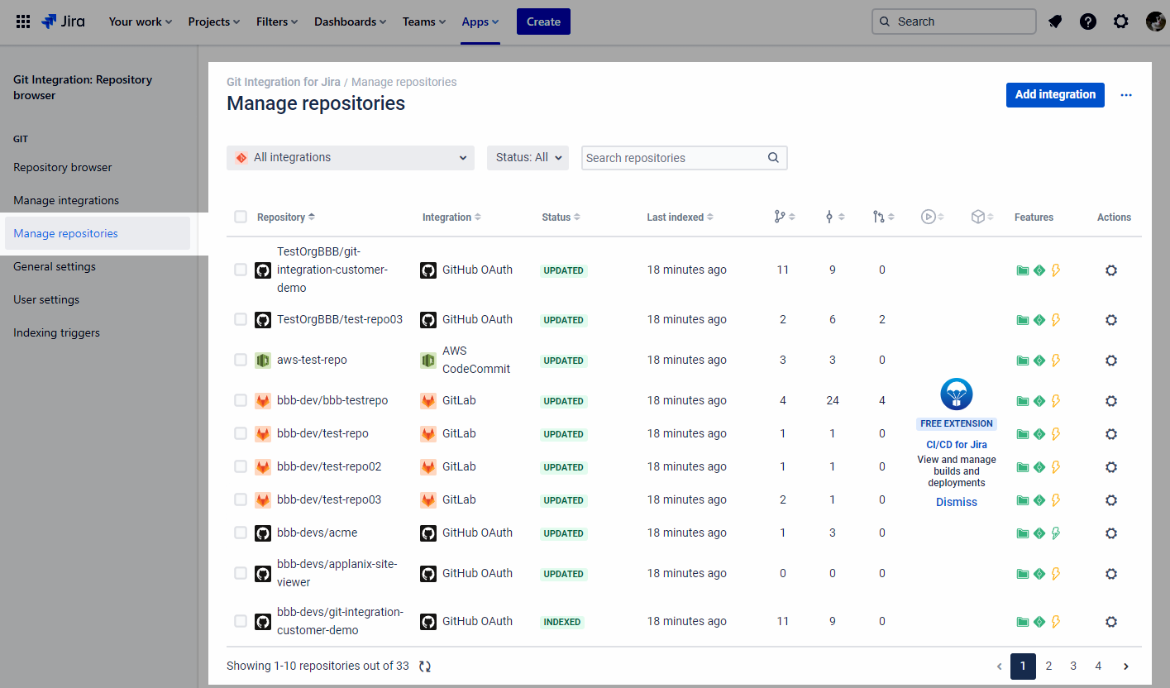The width and height of the screenshot is (1170, 688).
Task: Open the Jira app switcher grid icon
Action: [x=23, y=21]
